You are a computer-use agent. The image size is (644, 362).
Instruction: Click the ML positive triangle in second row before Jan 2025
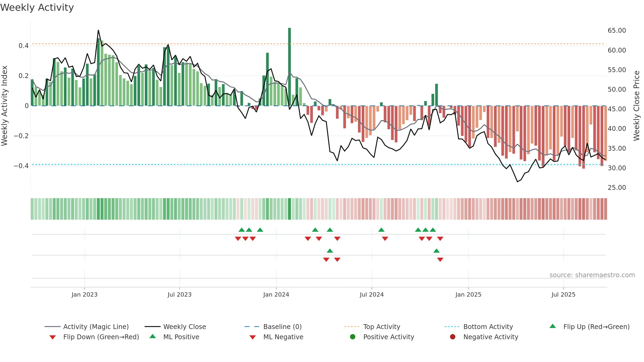(x=437, y=251)
